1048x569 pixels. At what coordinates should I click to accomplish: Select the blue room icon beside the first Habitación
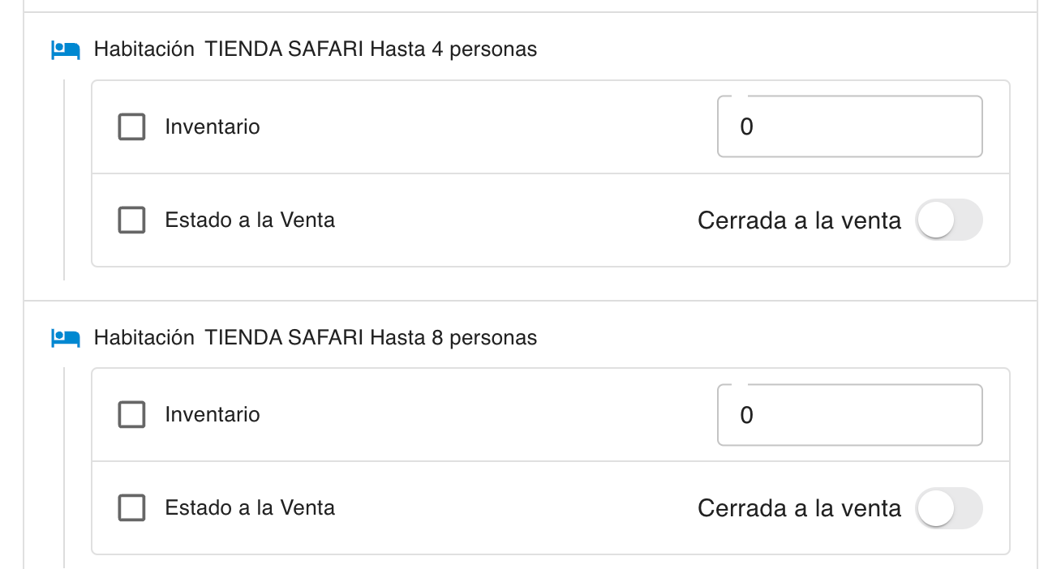coord(65,49)
